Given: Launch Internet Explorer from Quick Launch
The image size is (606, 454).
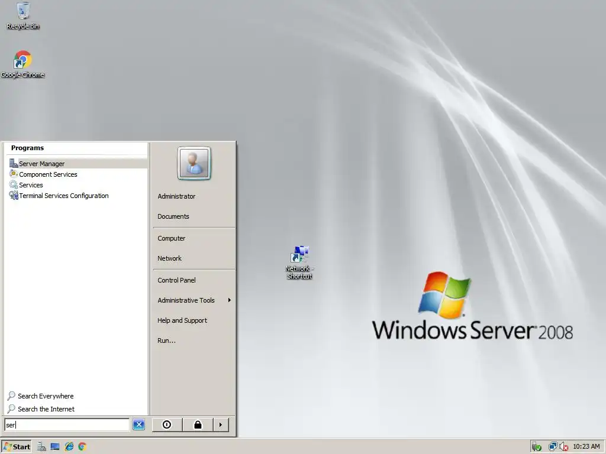Looking at the screenshot, I should (x=69, y=447).
